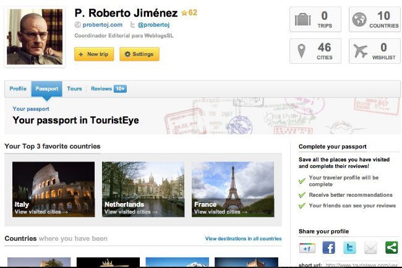This screenshot has height=268, width=402.
Task: Open the Reviews tab
Action: coord(101,89)
